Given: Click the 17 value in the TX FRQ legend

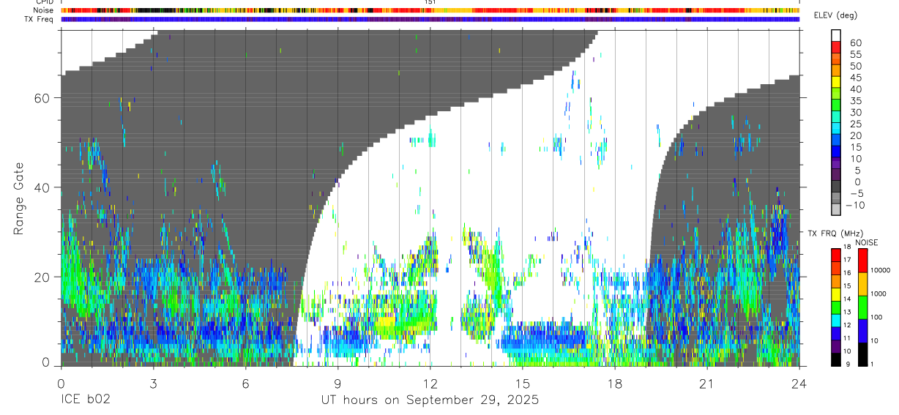Looking at the screenshot, I should point(847,260).
